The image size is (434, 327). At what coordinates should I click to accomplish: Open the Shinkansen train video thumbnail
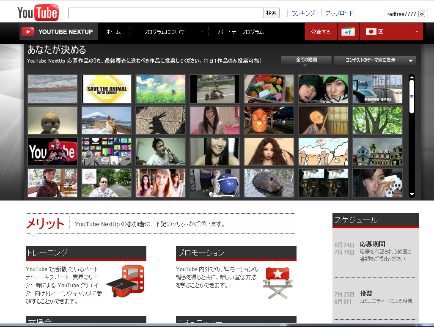tap(377, 89)
